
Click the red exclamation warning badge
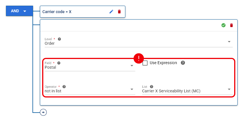tap(138, 58)
